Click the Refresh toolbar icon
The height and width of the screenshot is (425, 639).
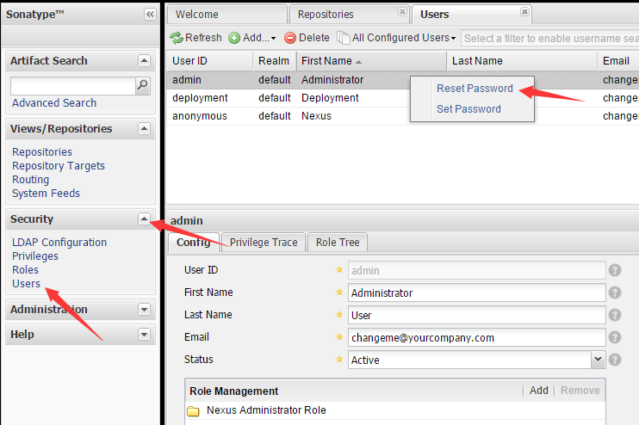177,38
